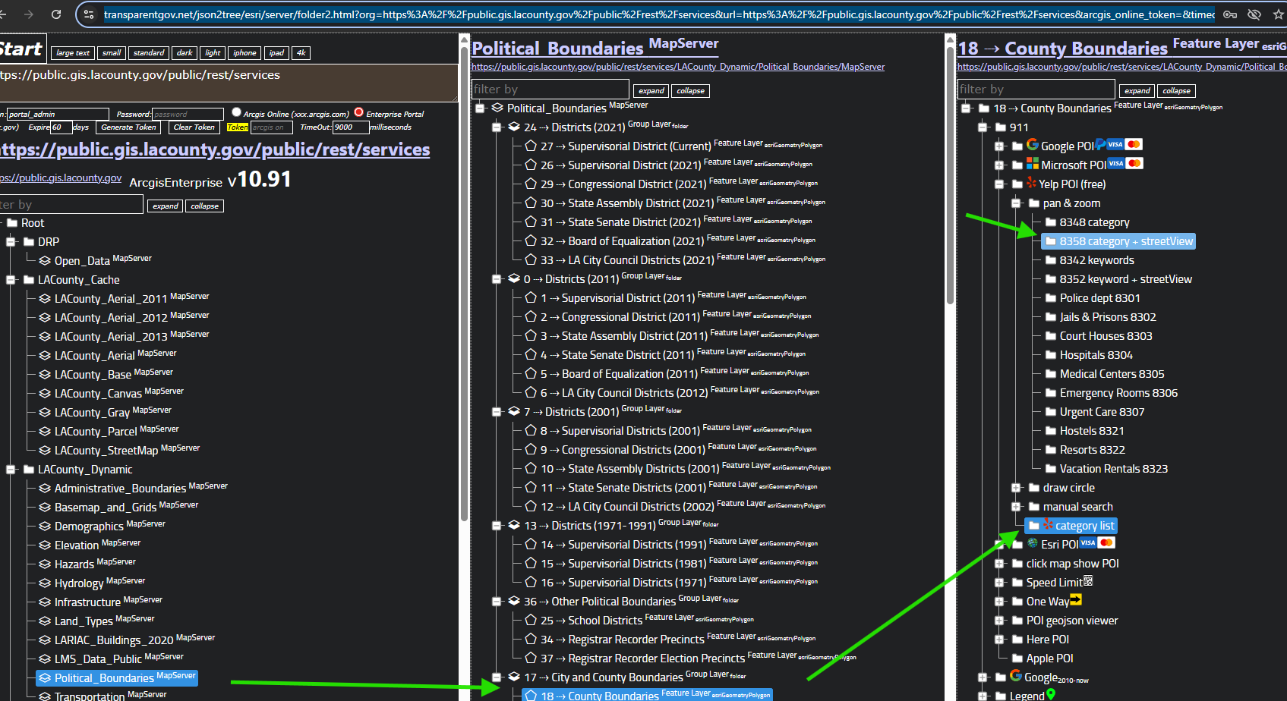Click the layers icon next to Open_Data MapServer
Viewport: 1287px width, 701px height.
pos(45,261)
